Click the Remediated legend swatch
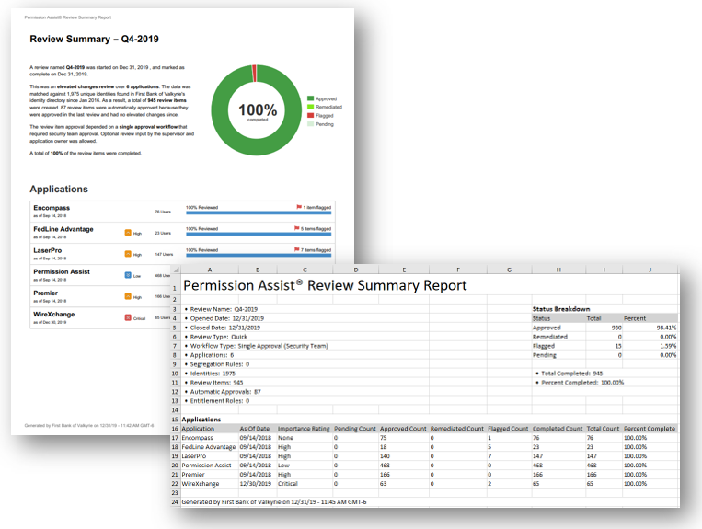The height and width of the screenshot is (529, 702). [311, 107]
